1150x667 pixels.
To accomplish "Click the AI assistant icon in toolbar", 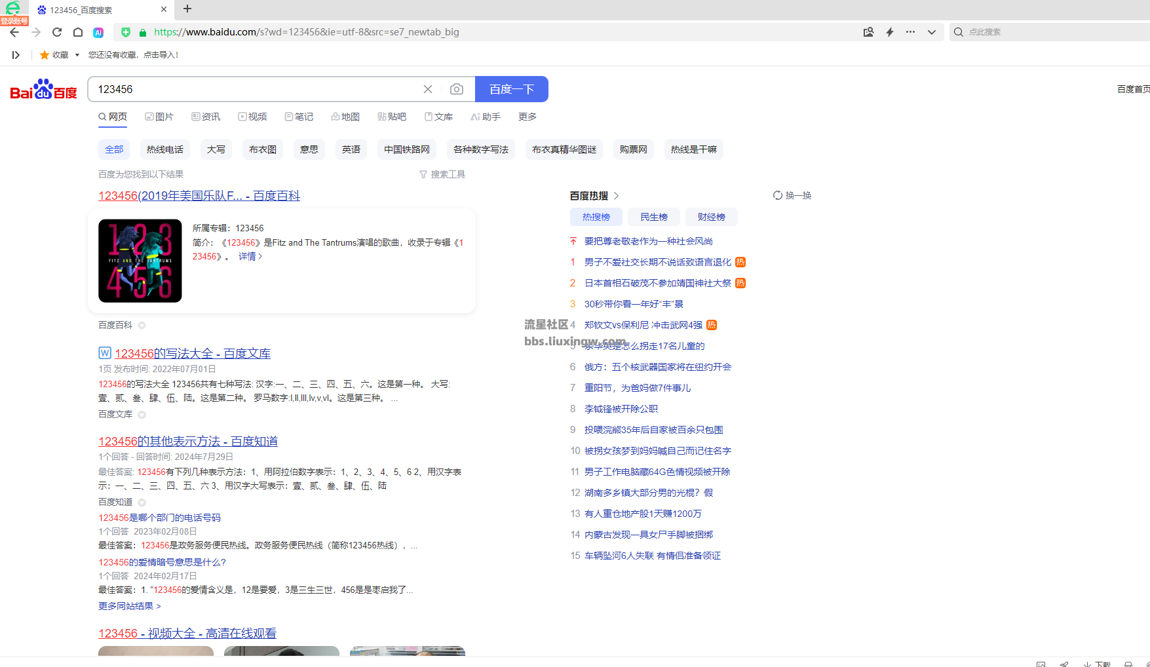I will (x=98, y=32).
